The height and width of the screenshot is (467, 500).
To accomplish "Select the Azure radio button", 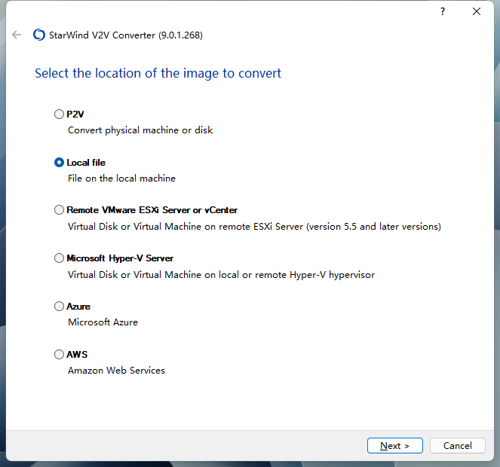I will [60, 307].
